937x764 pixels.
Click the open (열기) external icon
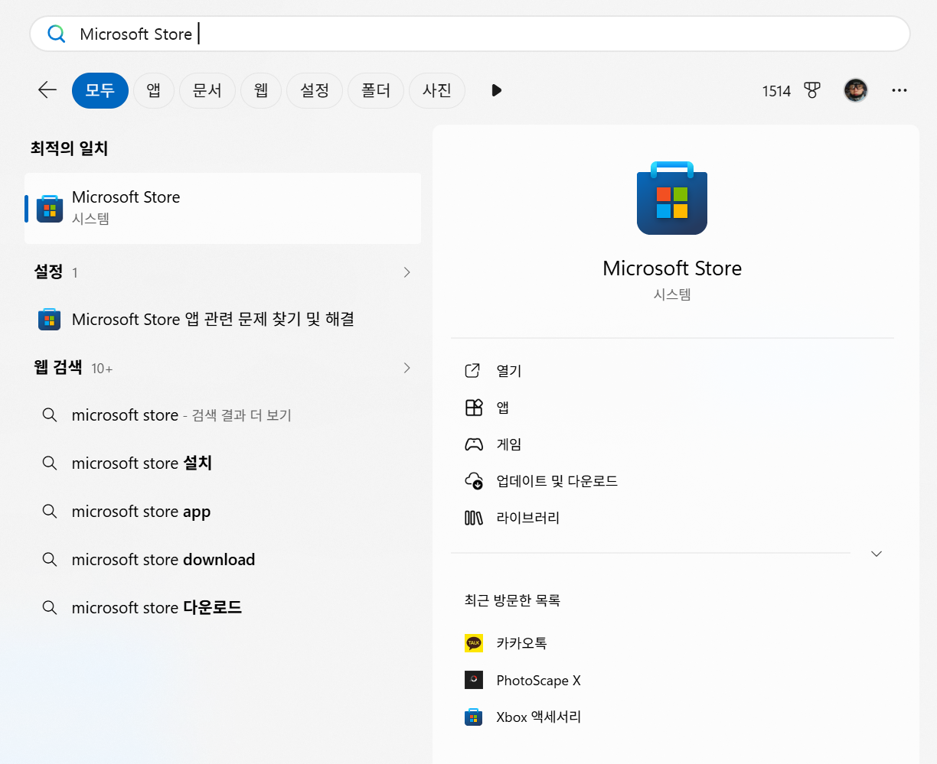coord(473,371)
